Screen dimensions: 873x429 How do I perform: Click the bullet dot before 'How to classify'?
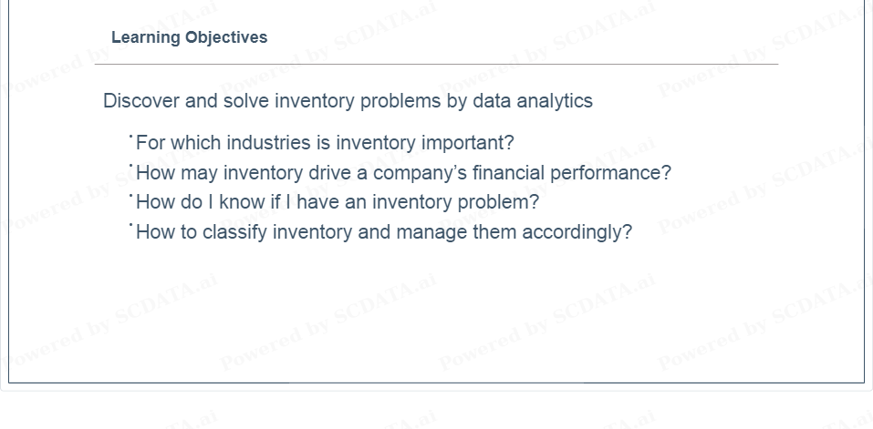tap(130, 224)
